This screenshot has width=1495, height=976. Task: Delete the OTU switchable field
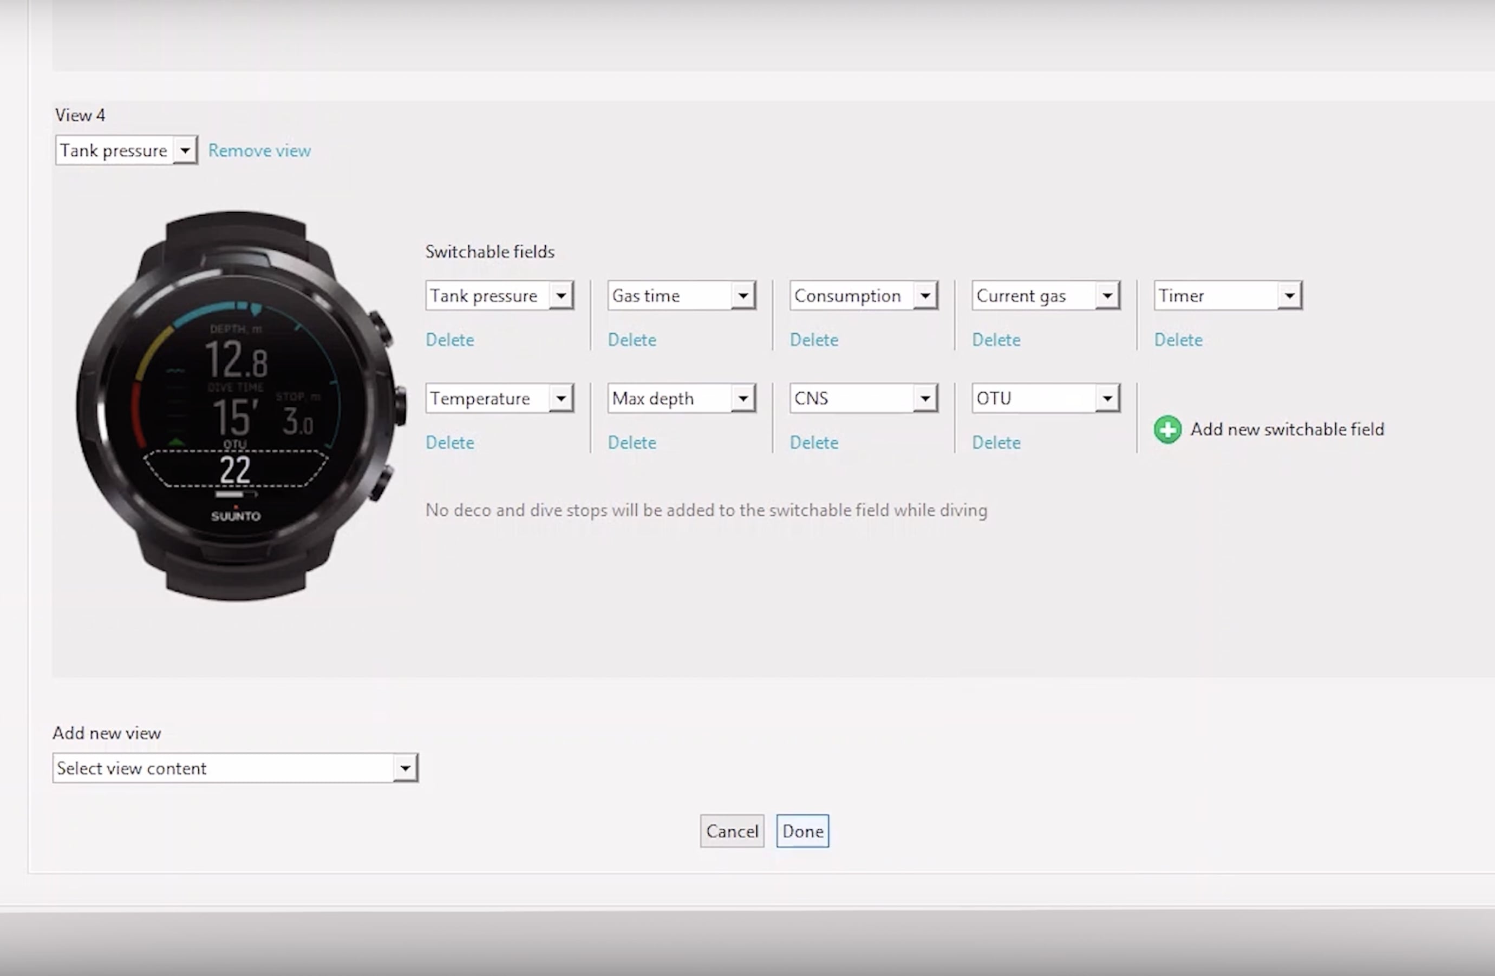pyautogui.click(x=995, y=442)
